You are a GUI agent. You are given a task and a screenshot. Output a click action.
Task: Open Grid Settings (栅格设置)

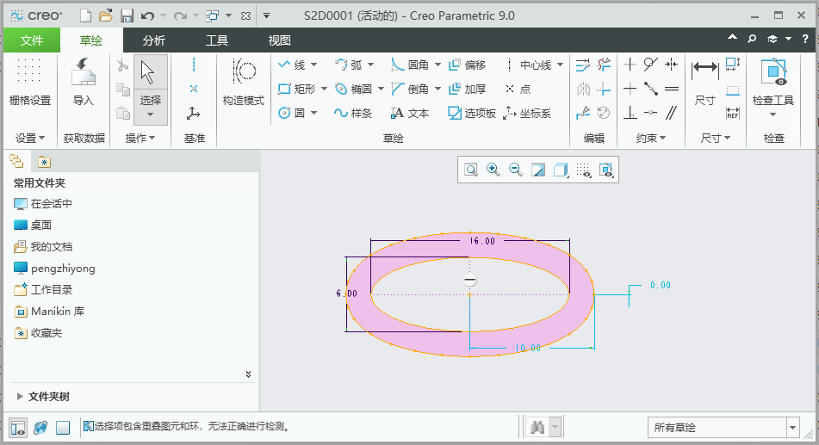tap(30, 82)
